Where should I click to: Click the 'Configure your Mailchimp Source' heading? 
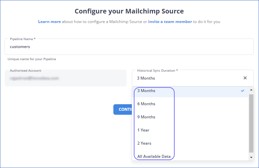[129, 11]
